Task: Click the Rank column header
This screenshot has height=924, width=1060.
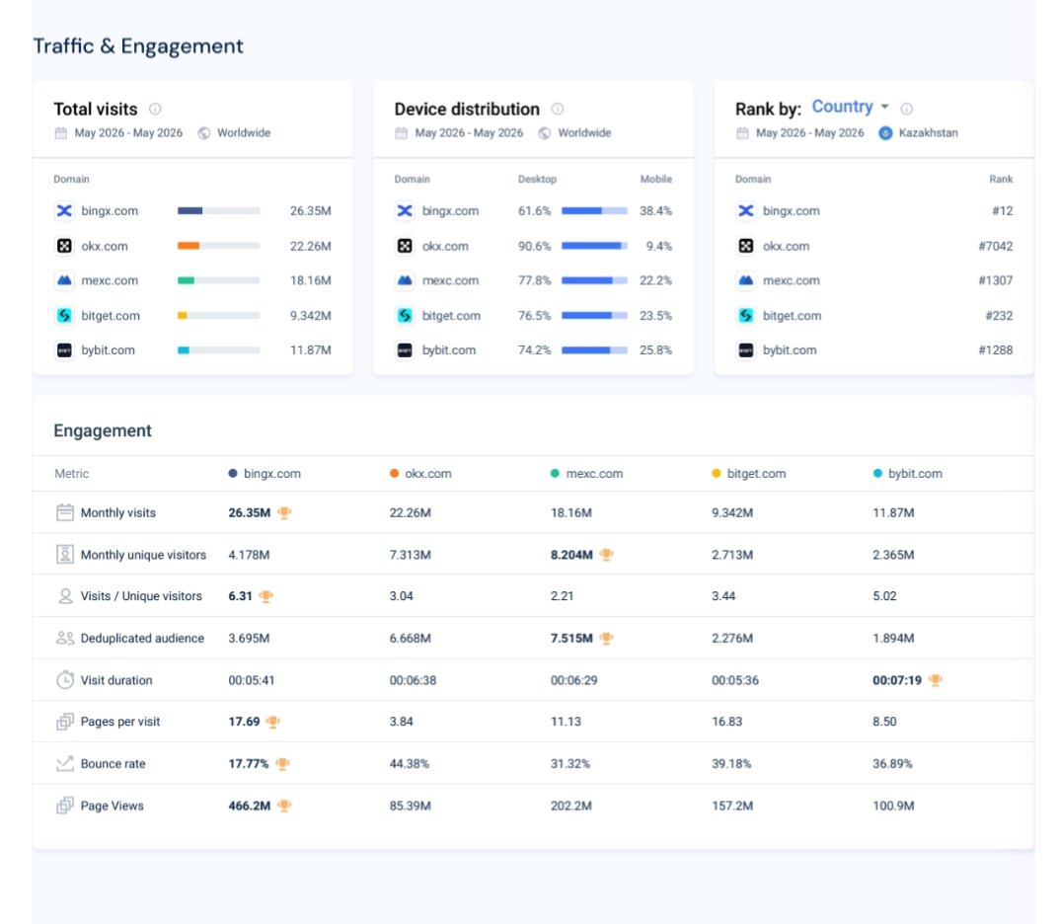Action: click(1001, 179)
